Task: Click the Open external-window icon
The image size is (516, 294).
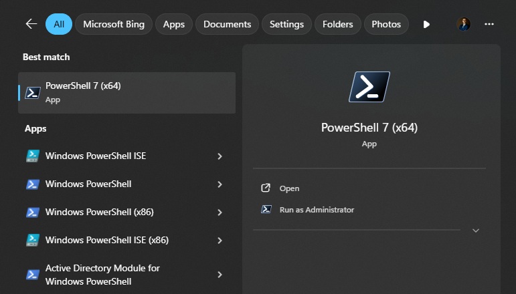Action: pos(266,188)
